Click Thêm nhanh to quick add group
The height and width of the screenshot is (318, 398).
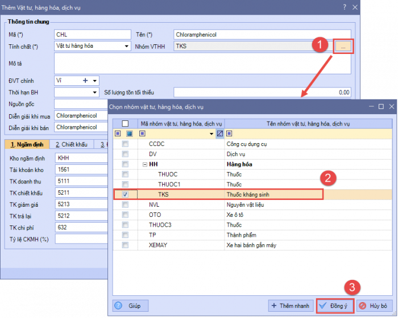point(291,306)
